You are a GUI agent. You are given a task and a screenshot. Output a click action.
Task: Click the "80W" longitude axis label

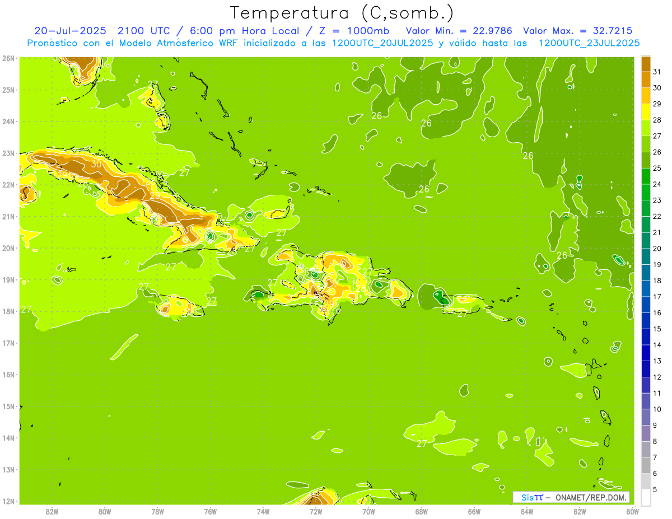click(x=105, y=511)
